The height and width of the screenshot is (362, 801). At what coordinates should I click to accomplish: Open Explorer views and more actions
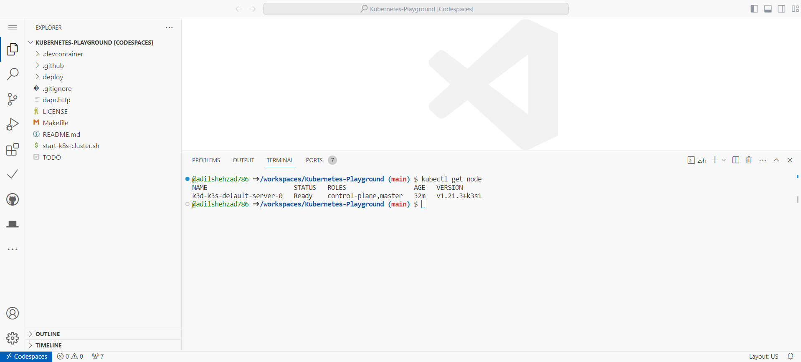coord(169,28)
